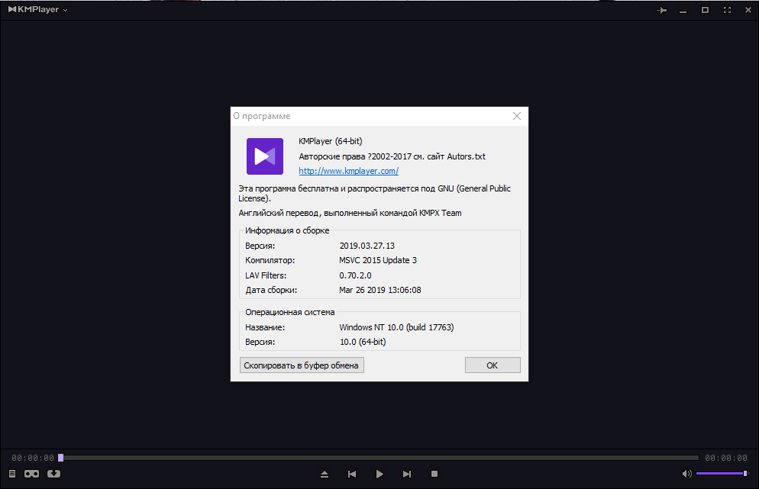Select OS version 10.0 (64-bit) text
Viewport: 759px width, 489px height.
point(363,342)
